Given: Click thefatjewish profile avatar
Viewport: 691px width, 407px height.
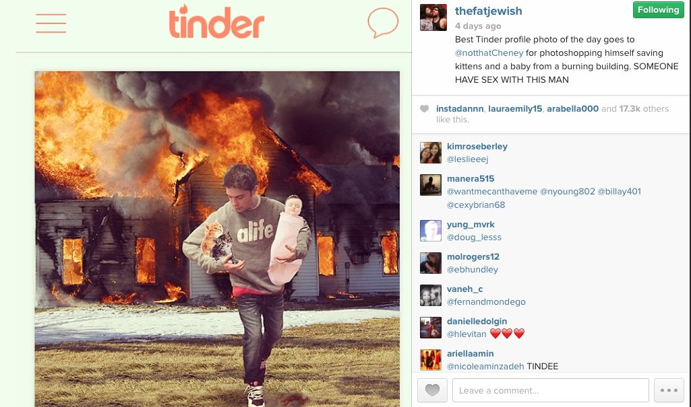Looking at the screenshot, I should tap(433, 17).
